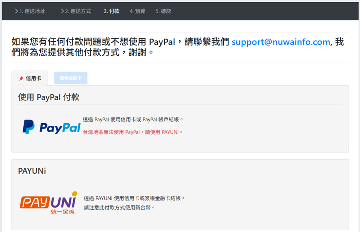The image size is (360, 232).
Task: Click the support@nuwainfo.com email link
Action: (x=281, y=42)
